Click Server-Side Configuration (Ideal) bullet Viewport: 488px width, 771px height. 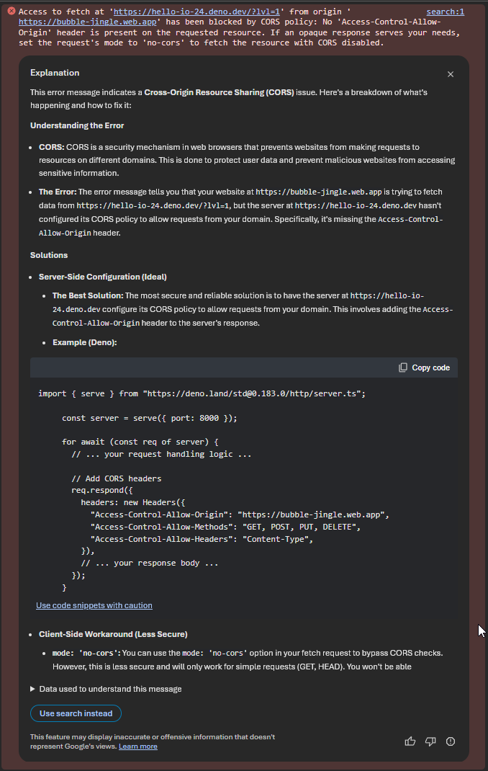tap(103, 277)
